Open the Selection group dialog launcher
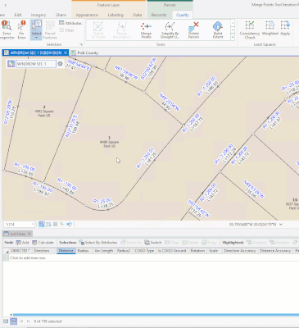The height and width of the screenshot is (328, 299). click(81, 44)
